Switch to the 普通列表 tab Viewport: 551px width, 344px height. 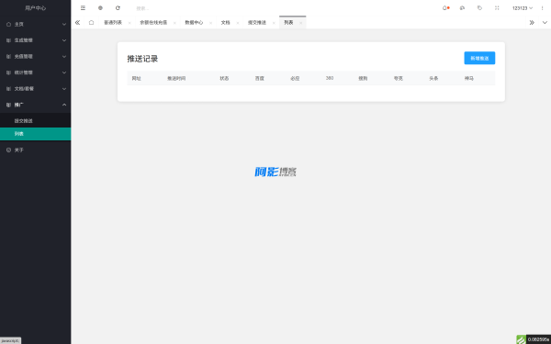click(113, 22)
